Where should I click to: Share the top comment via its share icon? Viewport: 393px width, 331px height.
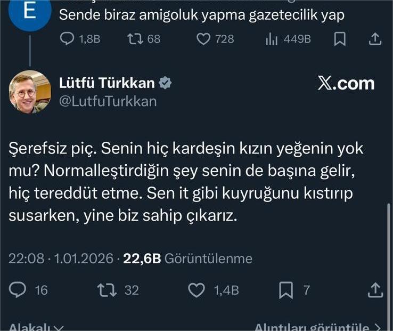(x=375, y=39)
